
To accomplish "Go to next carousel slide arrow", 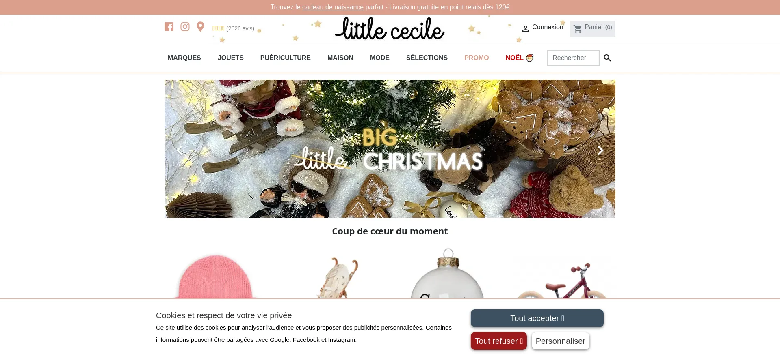I will click(600, 150).
